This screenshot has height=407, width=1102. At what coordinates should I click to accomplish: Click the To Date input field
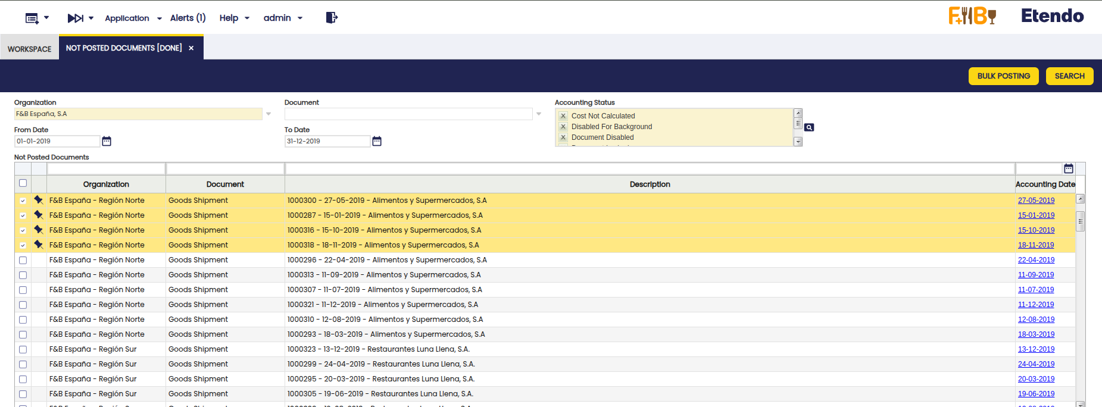pyautogui.click(x=327, y=141)
